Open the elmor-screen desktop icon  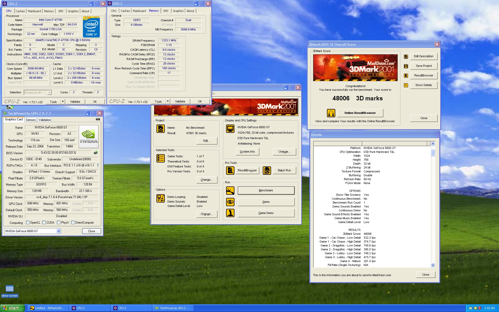[x=10, y=291]
